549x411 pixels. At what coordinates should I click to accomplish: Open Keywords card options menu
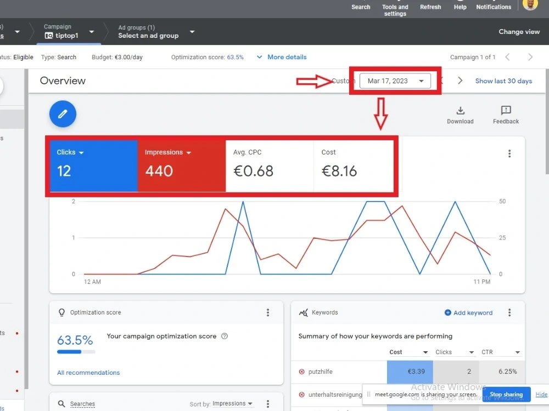coord(509,312)
